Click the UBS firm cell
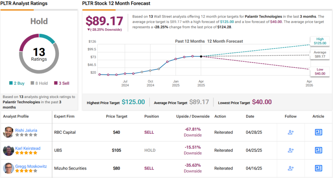The image size is (333, 178). [x=58, y=150]
